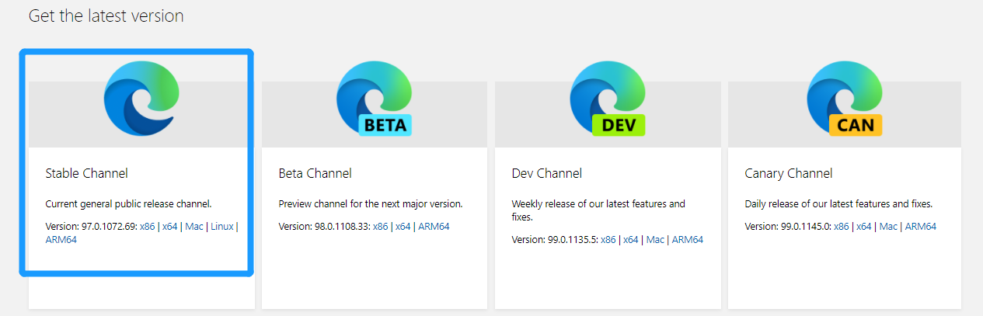Download Stable Channel x64 build

point(170,227)
